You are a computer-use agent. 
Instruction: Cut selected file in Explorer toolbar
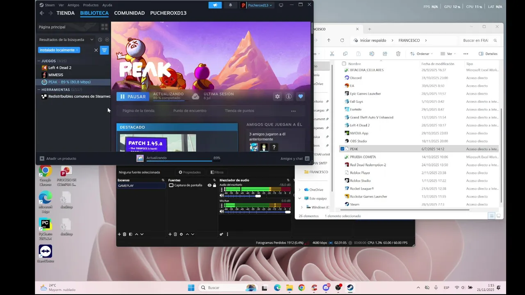coord(332,54)
